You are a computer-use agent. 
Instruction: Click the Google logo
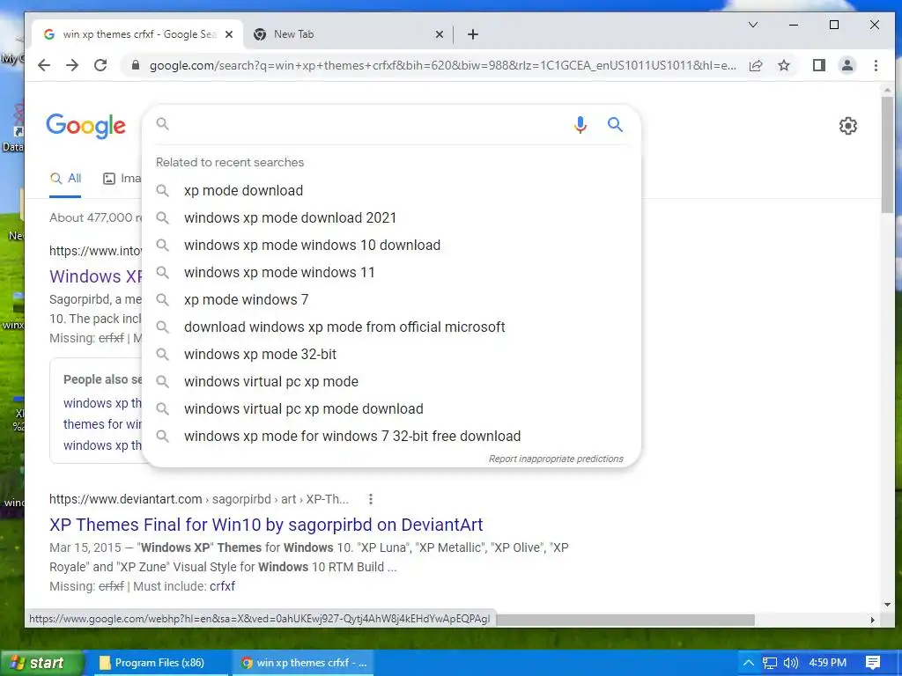coord(85,126)
